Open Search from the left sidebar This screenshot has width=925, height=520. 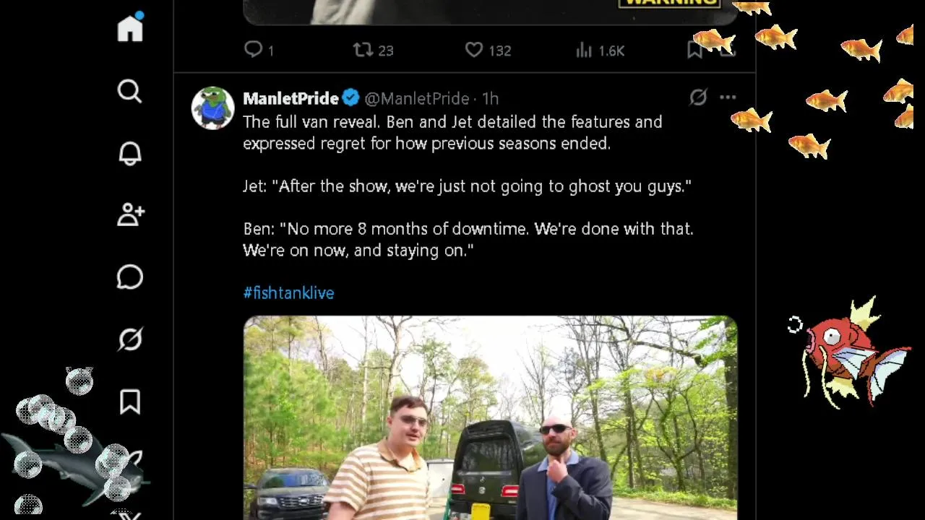pyautogui.click(x=130, y=91)
